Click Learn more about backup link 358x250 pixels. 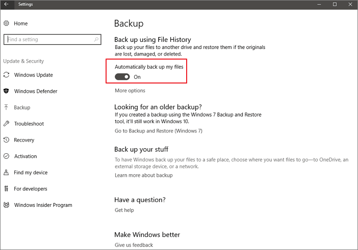[x=144, y=175]
